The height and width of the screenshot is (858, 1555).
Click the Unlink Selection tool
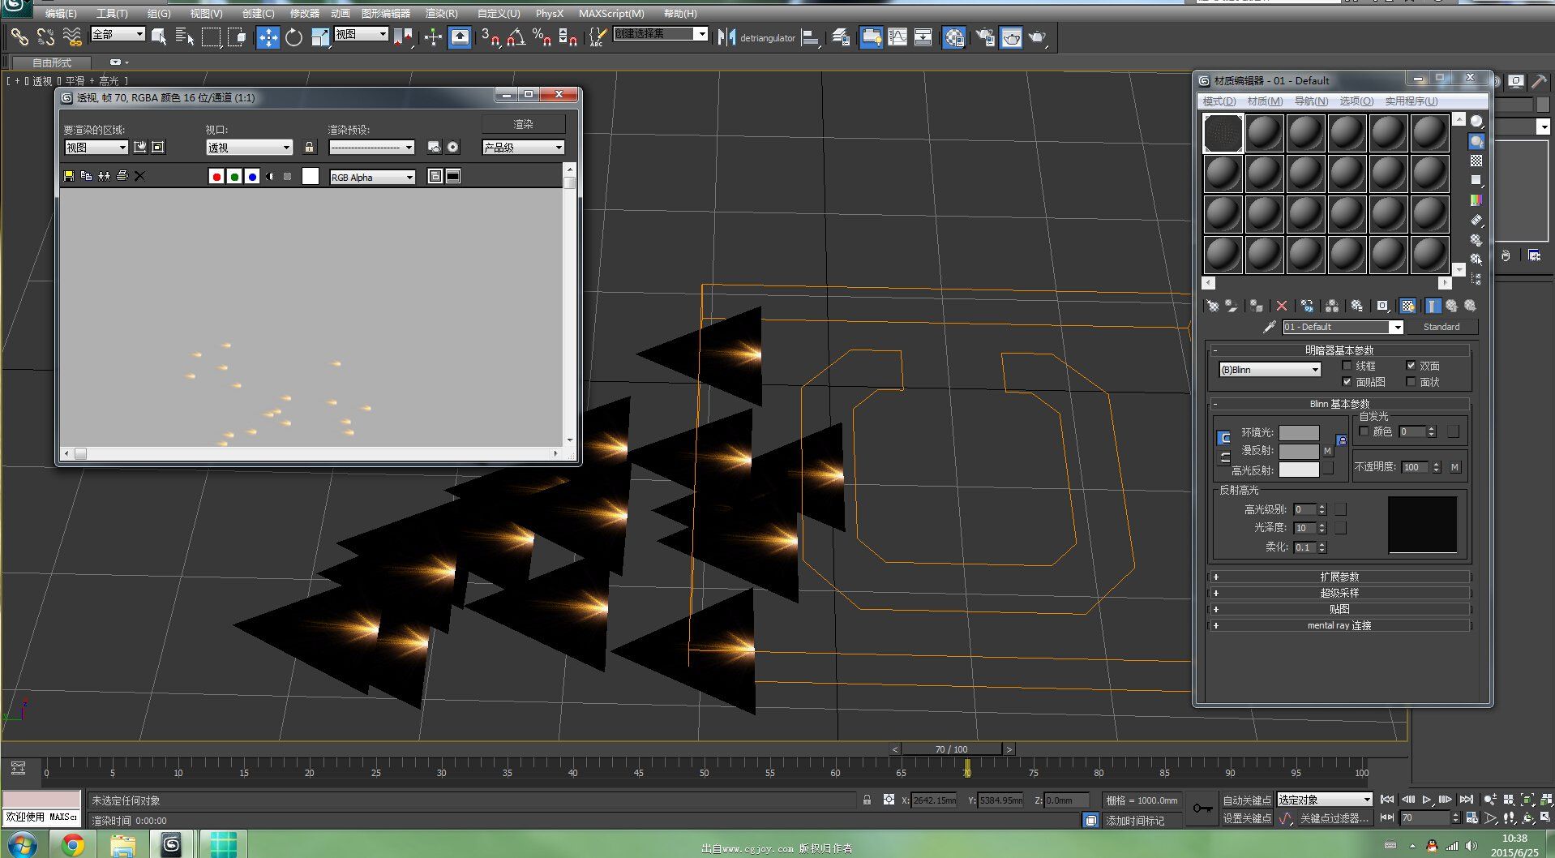point(46,36)
